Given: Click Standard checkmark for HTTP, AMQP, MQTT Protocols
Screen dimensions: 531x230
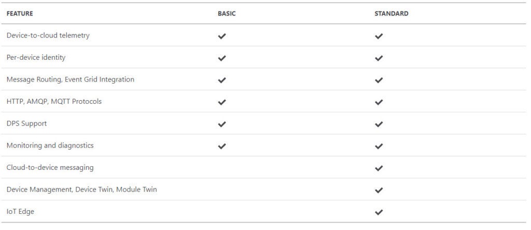Looking at the screenshot, I should pyautogui.click(x=379, y=102).
